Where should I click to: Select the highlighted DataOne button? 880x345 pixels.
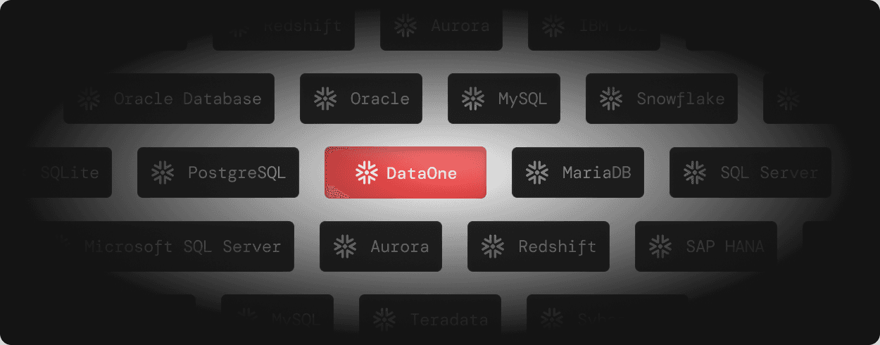(x=406, y=172)
